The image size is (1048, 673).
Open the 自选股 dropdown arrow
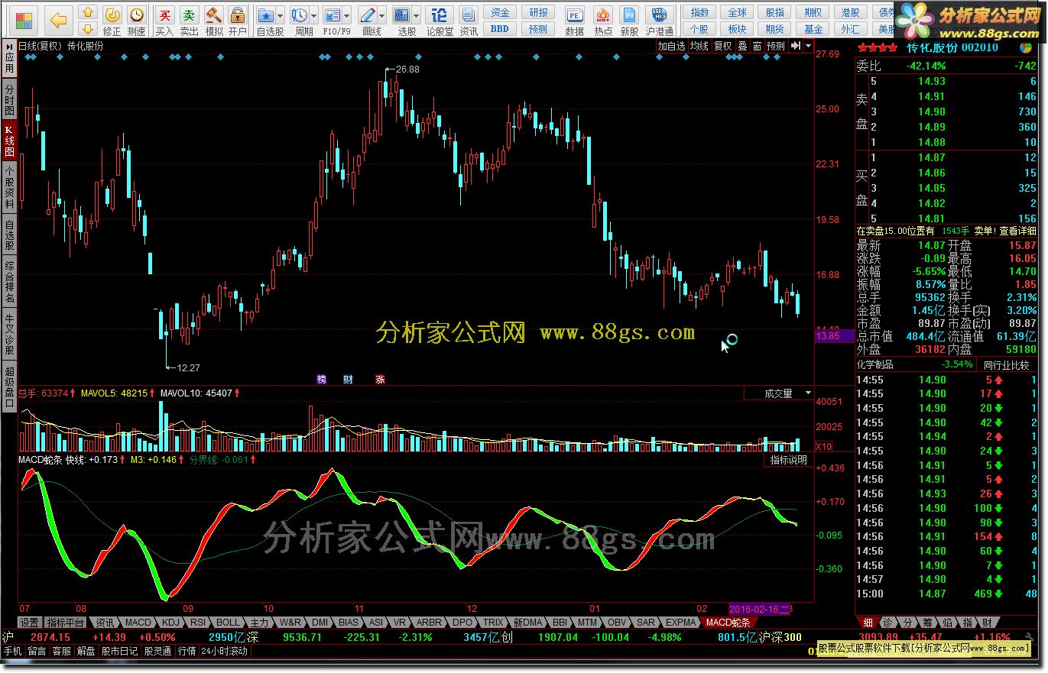(281, 15)
